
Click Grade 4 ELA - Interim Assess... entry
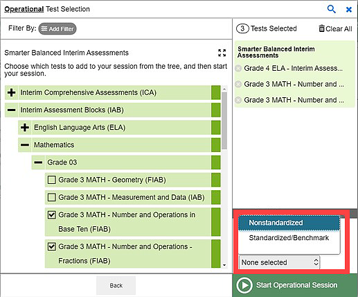(x=293, y=68)
